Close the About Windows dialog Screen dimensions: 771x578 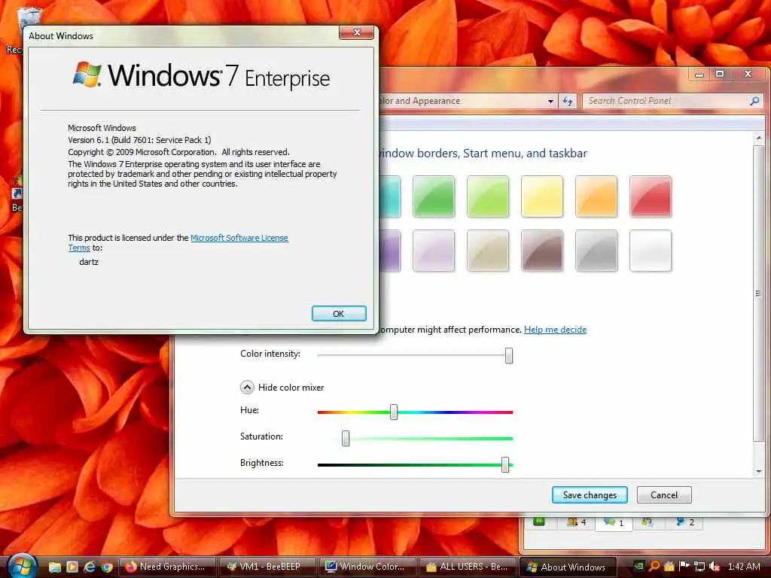pyautogui.click(x=356, y=32)
